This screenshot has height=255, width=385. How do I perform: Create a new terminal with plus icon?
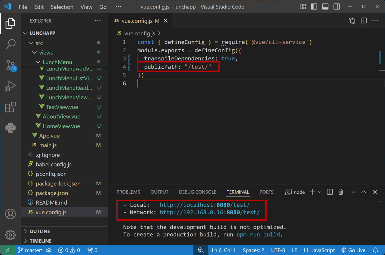tap(312, 192)
